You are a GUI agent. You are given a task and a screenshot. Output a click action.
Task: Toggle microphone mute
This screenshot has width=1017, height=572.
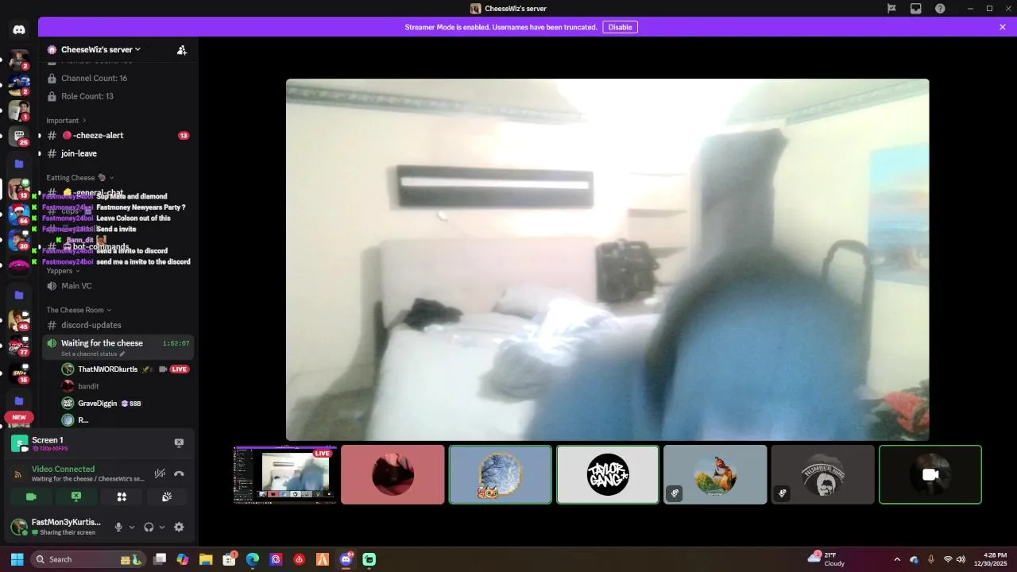pos(118,527)
